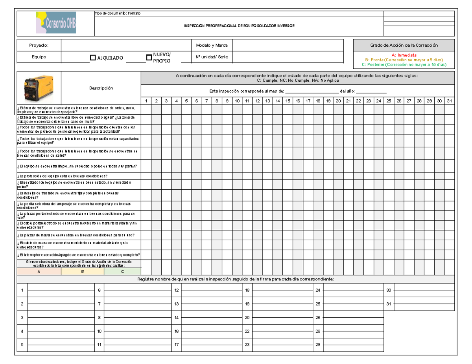This screenshot has height=364, width=472.
Task: Click the question about 'capacitados para utilizar el equipo'
Action: (79, 141)
